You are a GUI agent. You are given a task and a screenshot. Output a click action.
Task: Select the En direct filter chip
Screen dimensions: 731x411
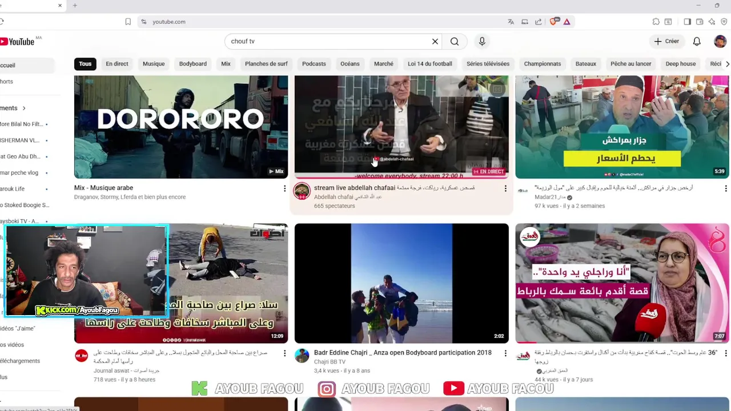[117, 64]
